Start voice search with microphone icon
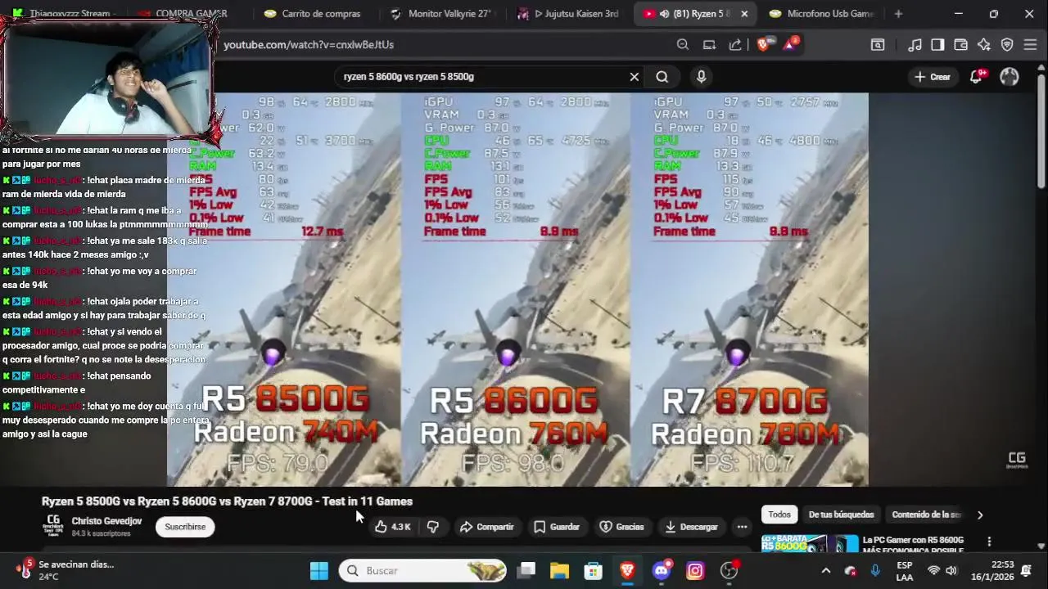The width and height of the screenshot is (1048, 589). 701,77
